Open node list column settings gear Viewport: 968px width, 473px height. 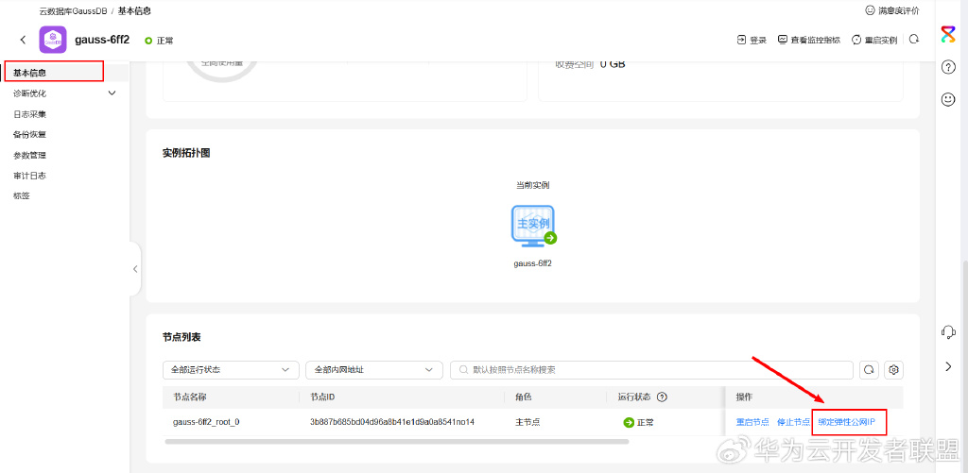pyautogui.click(x=893, y=370)
